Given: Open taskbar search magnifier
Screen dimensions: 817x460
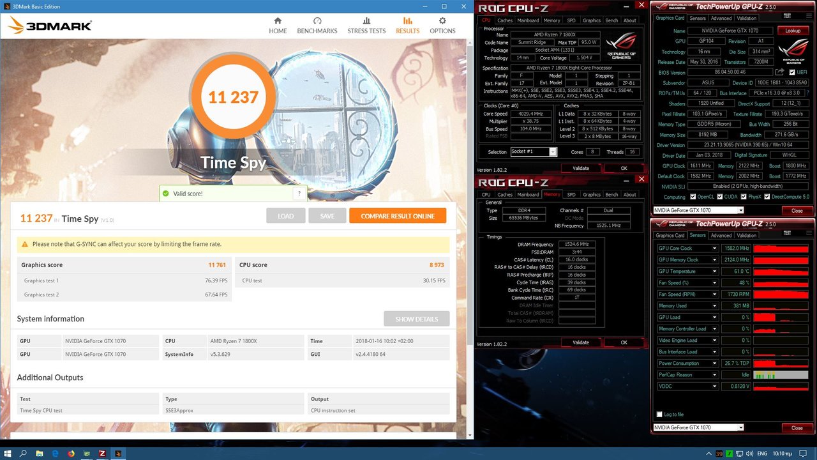Looking at the screenshot, I should (24, 453).
